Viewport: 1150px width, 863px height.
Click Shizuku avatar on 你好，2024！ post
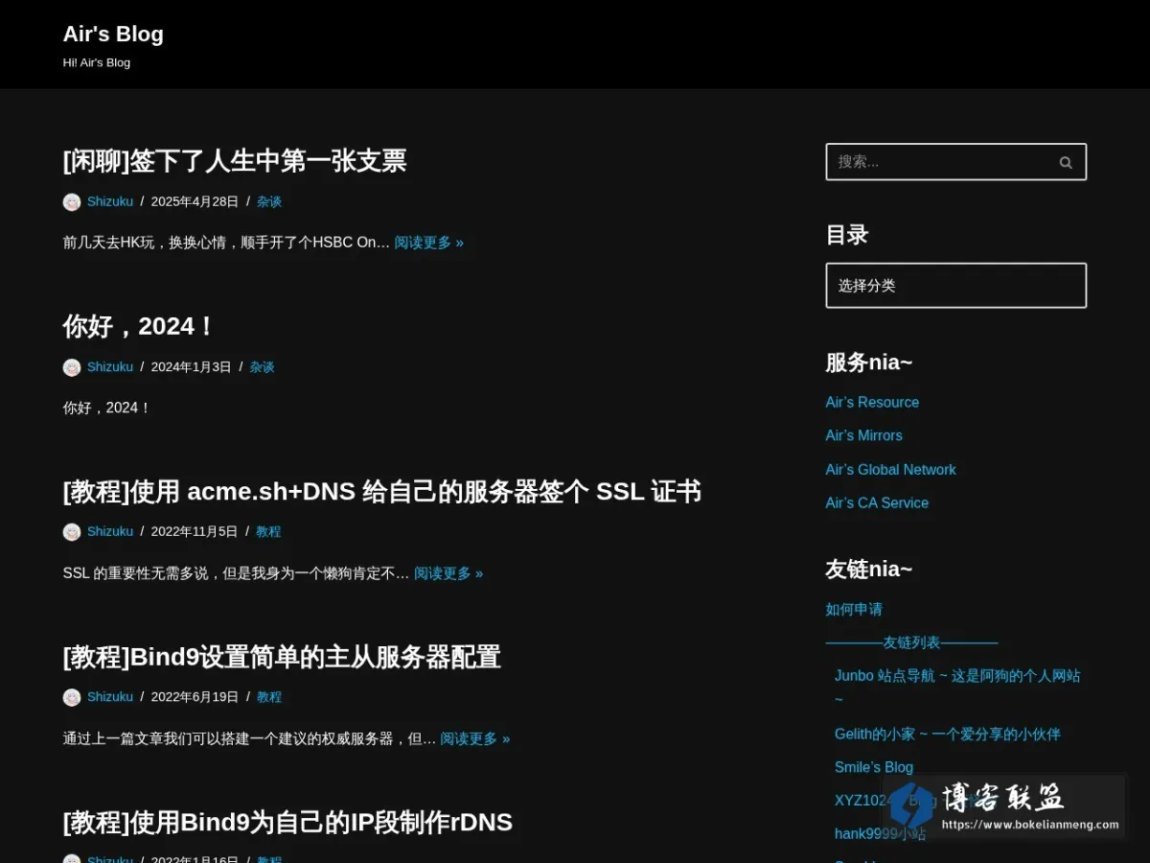pos(72,367)
